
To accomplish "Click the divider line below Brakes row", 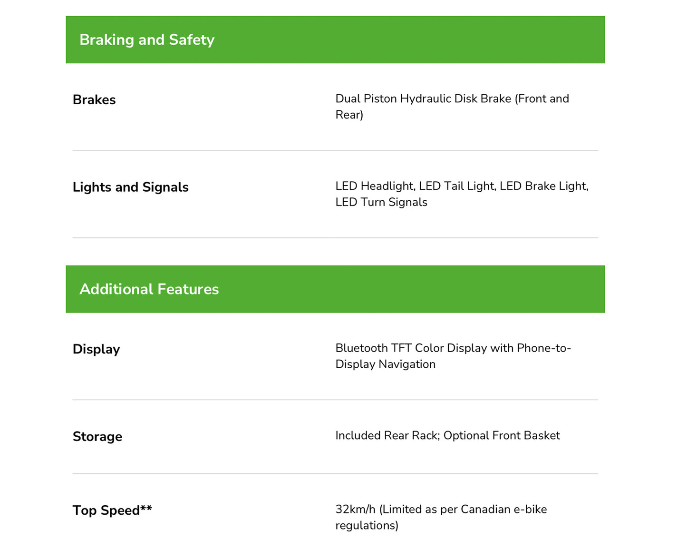I will point(335,150).
